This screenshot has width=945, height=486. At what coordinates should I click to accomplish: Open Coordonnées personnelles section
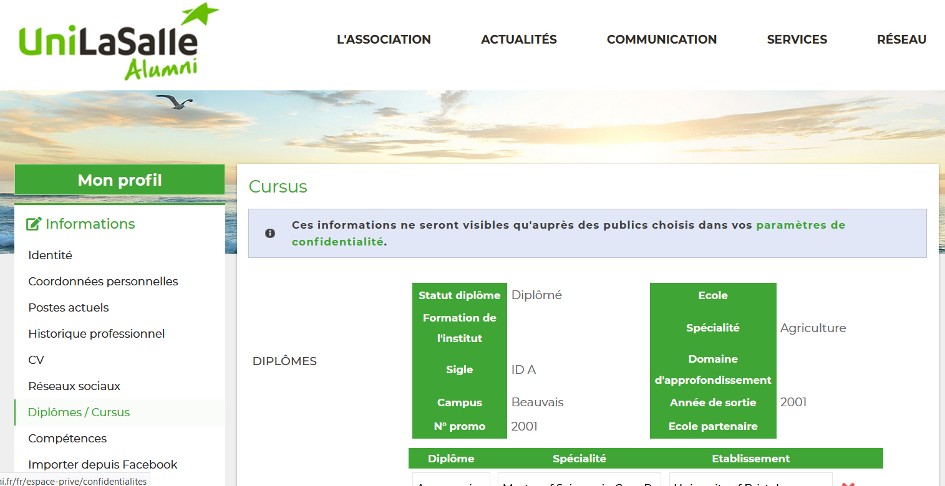point(103,281)
